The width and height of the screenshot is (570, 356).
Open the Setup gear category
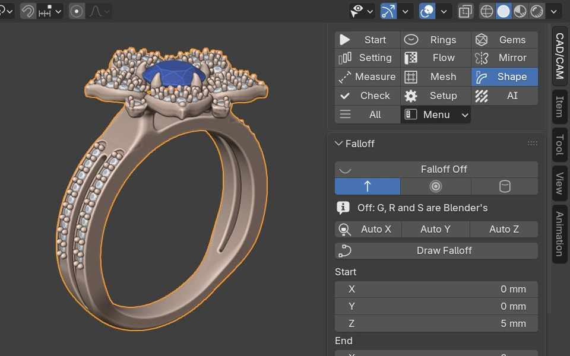435,96
